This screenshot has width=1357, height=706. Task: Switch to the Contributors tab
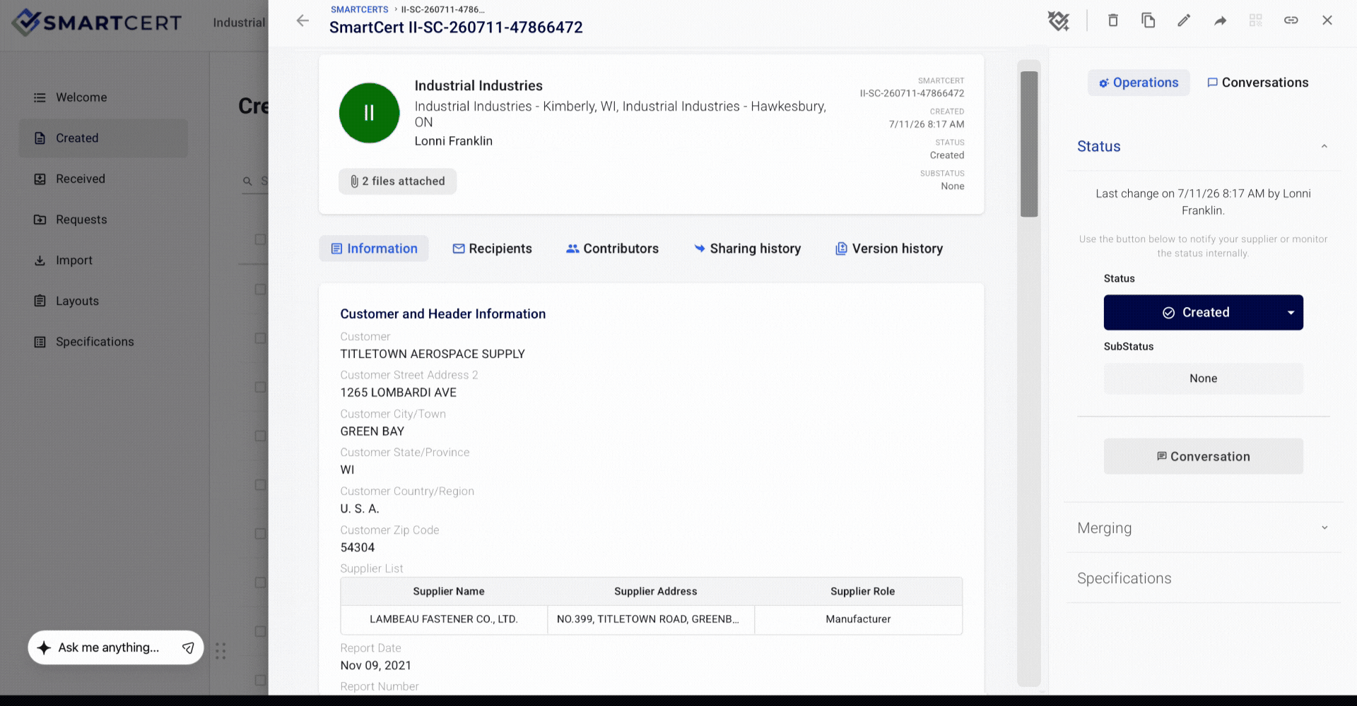(x=612, y=249)
